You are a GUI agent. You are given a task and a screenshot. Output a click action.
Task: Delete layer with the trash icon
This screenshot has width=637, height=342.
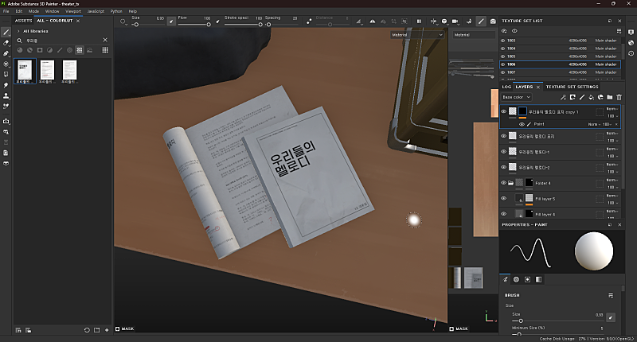click(619, 97)
